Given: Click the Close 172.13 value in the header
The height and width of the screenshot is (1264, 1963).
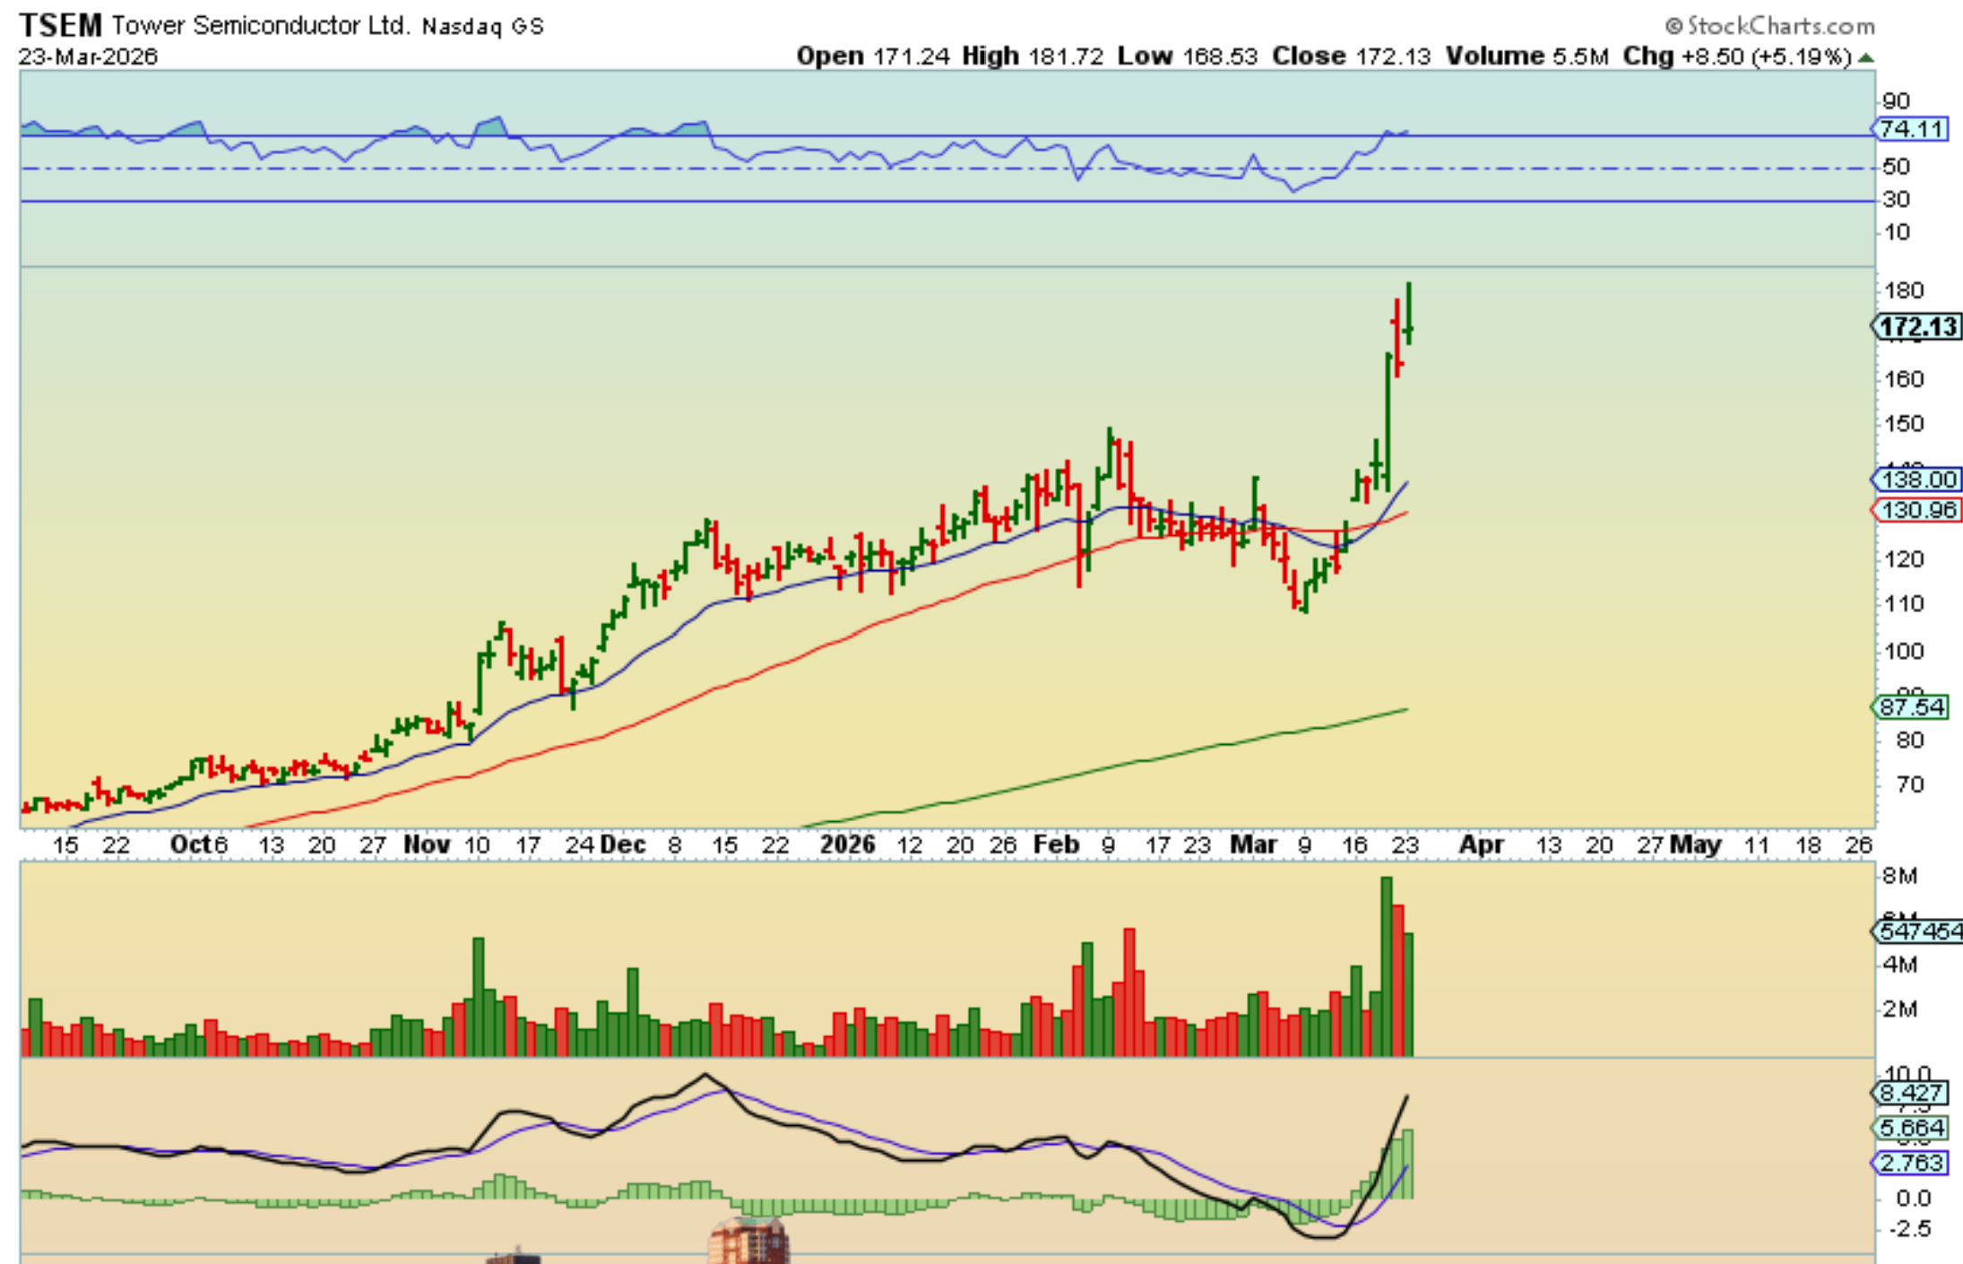Looking at the screenshot, I should 1393,56.
